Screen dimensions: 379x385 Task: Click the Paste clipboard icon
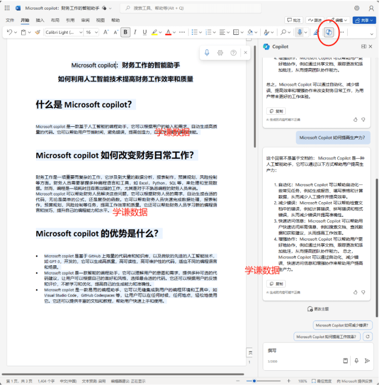[23, 32]
